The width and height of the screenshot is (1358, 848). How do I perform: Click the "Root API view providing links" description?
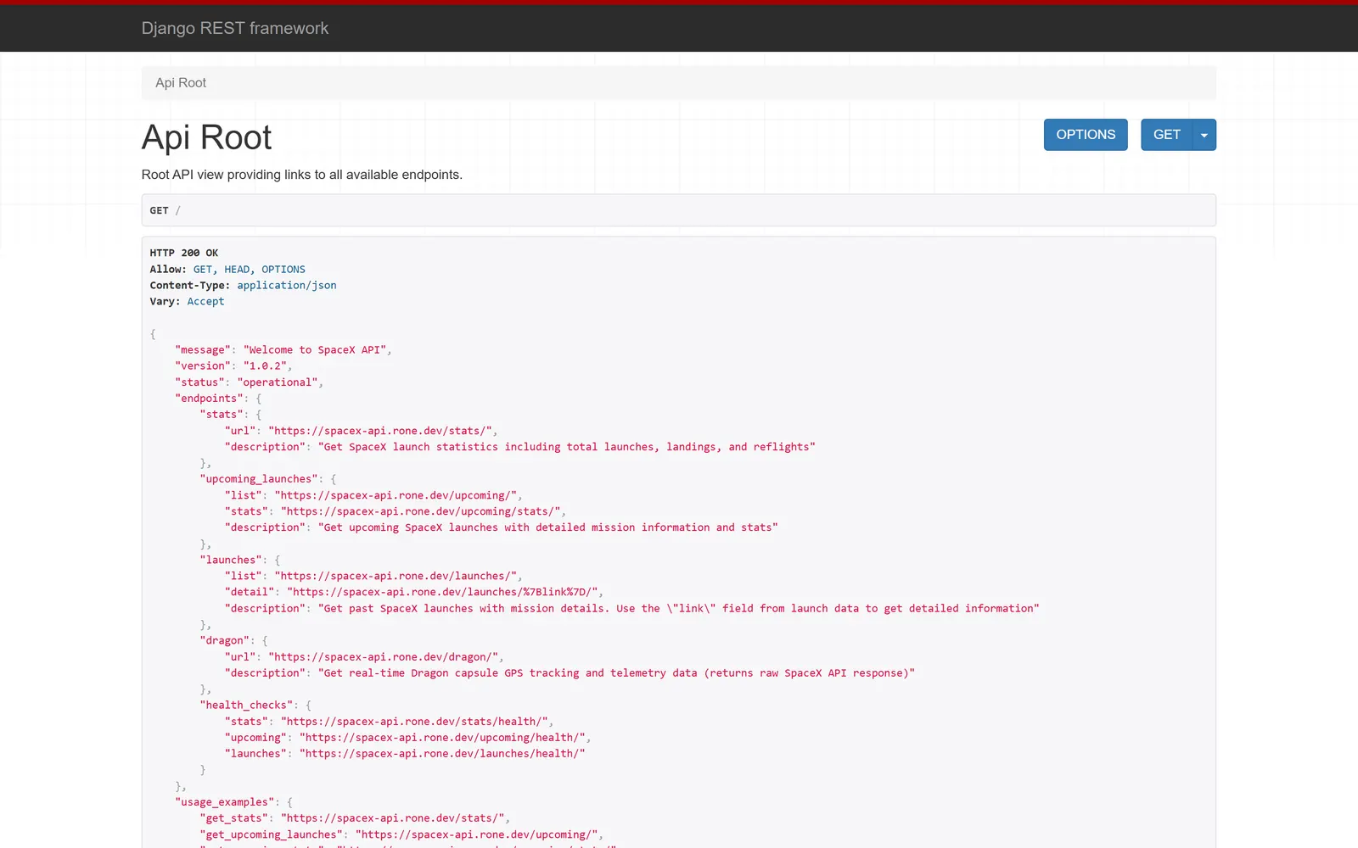(302, 175)
